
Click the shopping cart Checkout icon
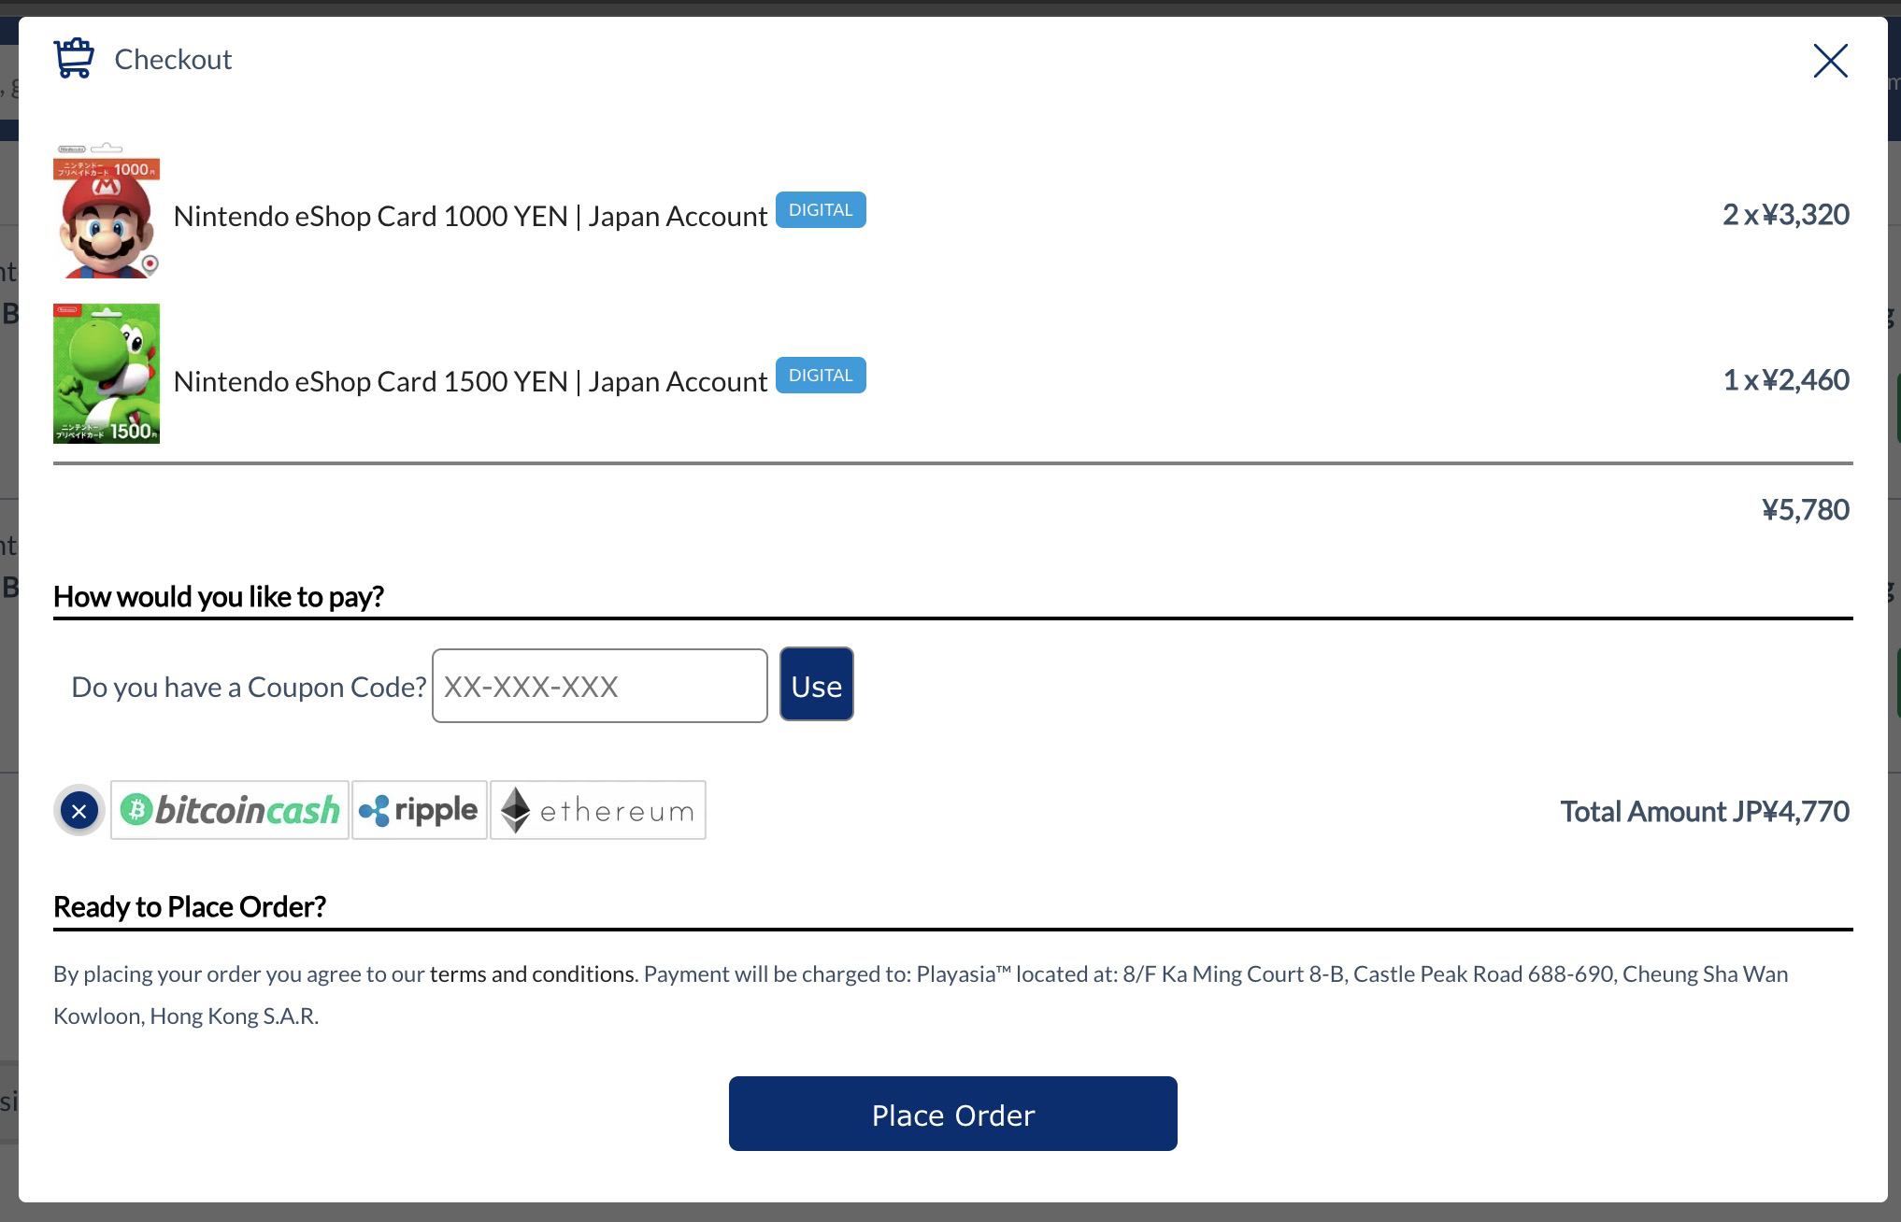[74, 58]
